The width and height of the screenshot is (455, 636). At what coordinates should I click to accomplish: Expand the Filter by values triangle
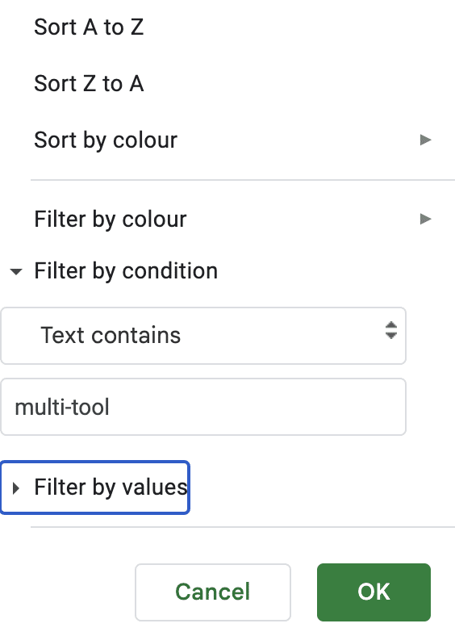16,488
